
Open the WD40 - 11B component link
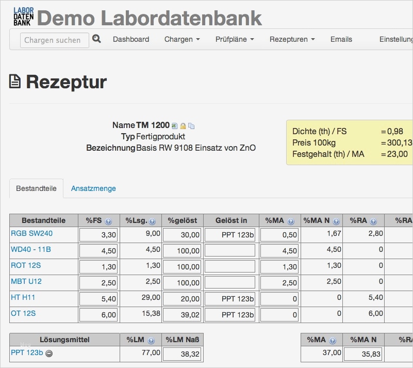point(31,249)
